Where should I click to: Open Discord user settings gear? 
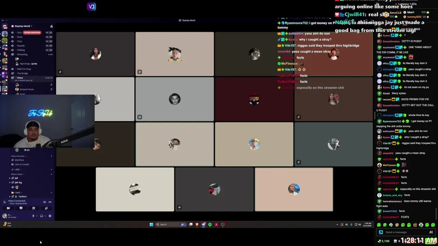[50, 216]
